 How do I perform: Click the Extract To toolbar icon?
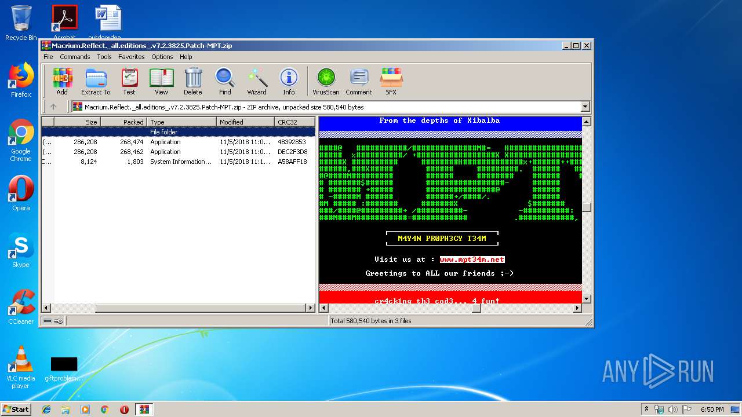pyautogui.click(x=96, y=81)
